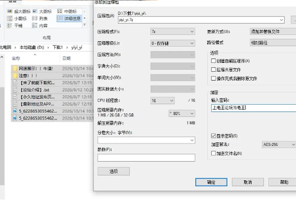The image size is (296, 200).
Task: Enable 操作完成后删除源文件 option
Action: click(x=213, y=78)
